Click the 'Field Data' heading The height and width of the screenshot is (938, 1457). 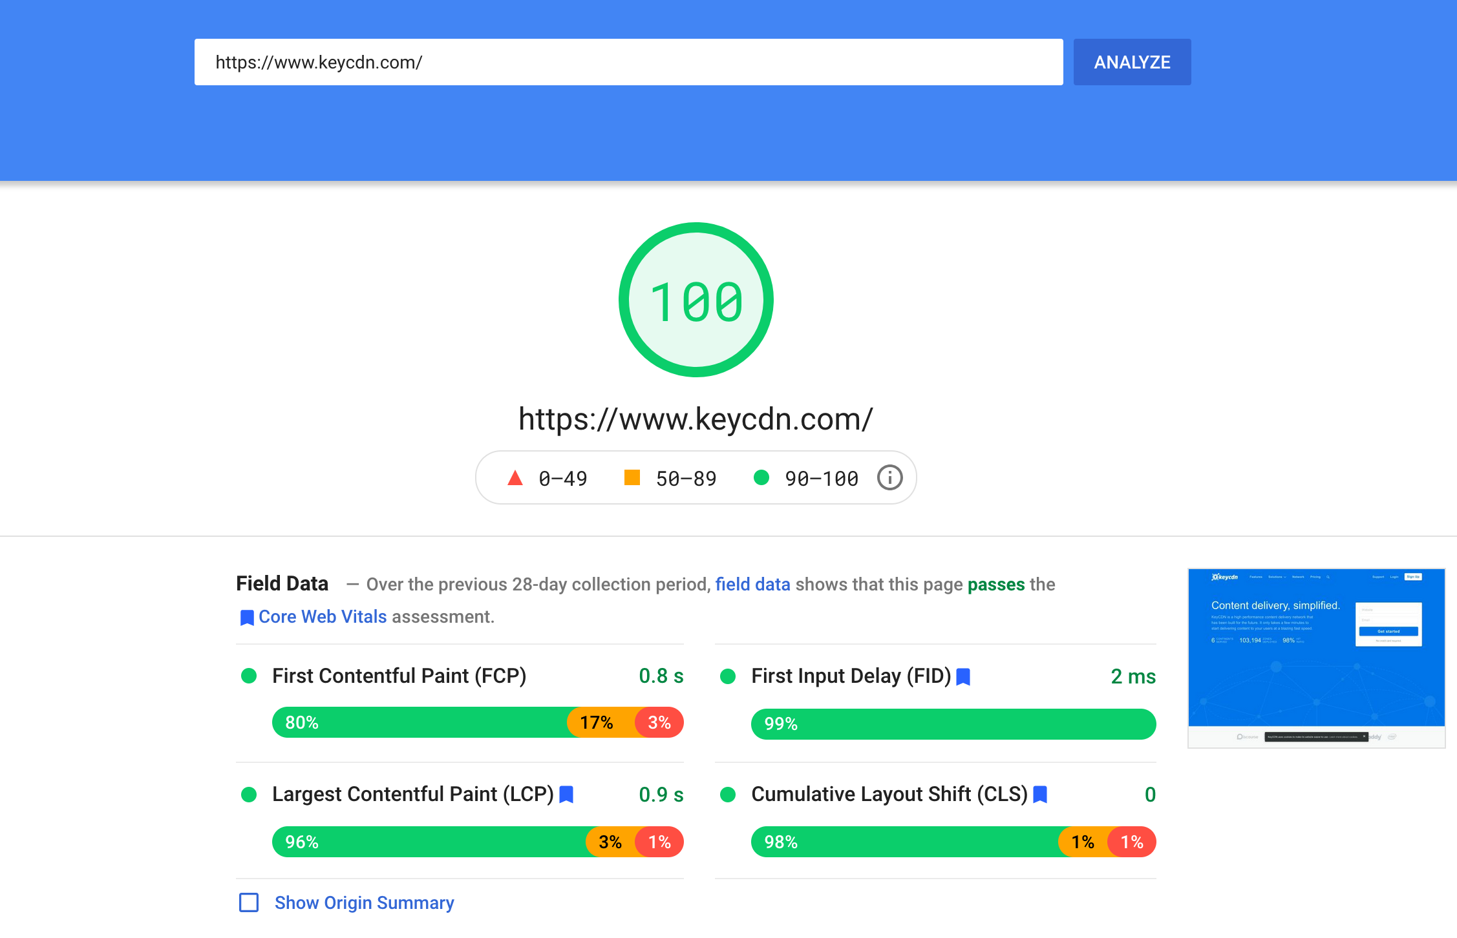[x=282, y=583]
